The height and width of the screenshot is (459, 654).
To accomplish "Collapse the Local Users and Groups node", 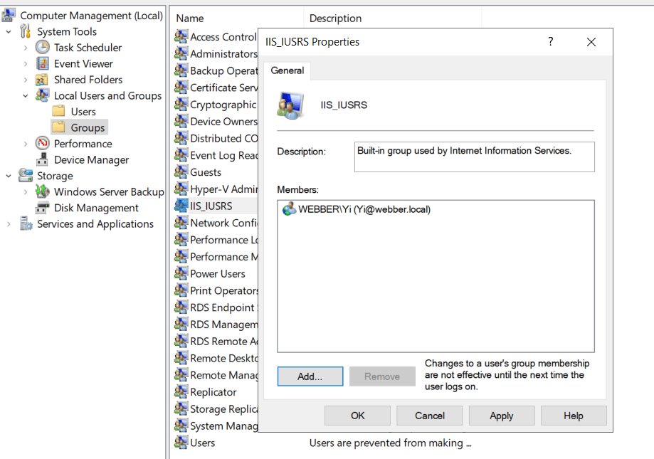I will (26, 96).
